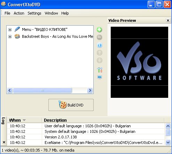
Task: Click the log scroll down arrow
Action: coord(168,142)
